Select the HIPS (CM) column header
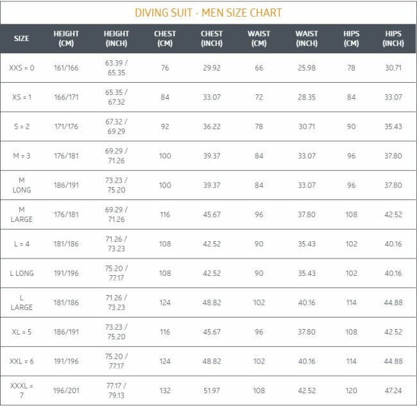417x406 pixels. 352,38
